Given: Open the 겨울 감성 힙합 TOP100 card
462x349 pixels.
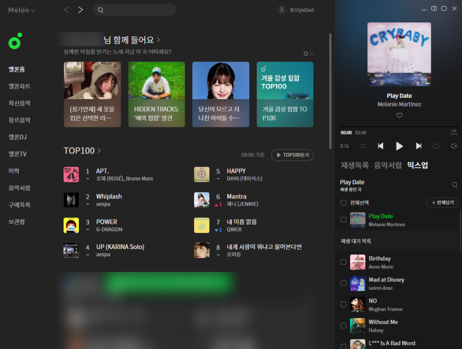Looking at the screenshot, I should pyautogui.click(x=285, y=94).
